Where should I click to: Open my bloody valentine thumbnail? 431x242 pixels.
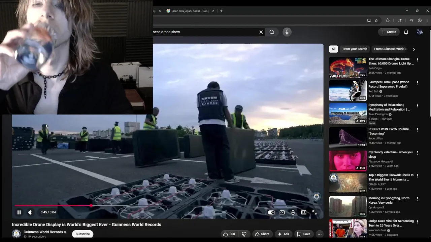[x=348, y=161]
